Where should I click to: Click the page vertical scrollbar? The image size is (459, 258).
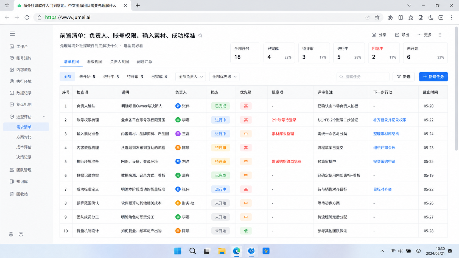[457, 88]
